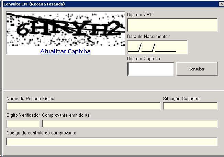Click the 'Nome da Pessoa Física' label
This screenshot has height=157, width=224.
31,99
